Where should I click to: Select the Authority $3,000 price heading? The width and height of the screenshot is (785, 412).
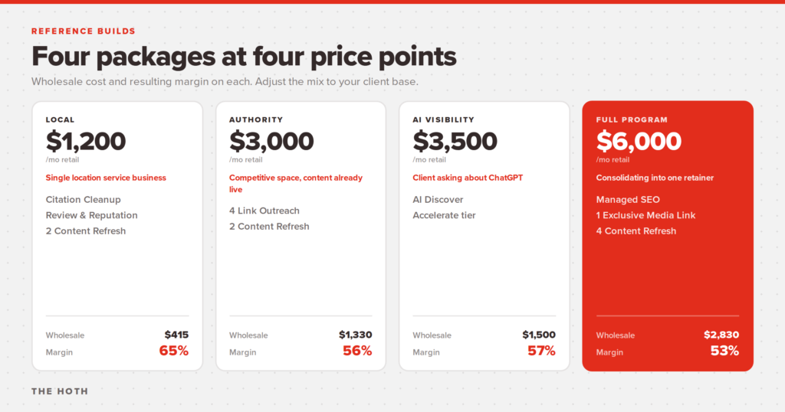pyautogui.click(x=271, y=142)
